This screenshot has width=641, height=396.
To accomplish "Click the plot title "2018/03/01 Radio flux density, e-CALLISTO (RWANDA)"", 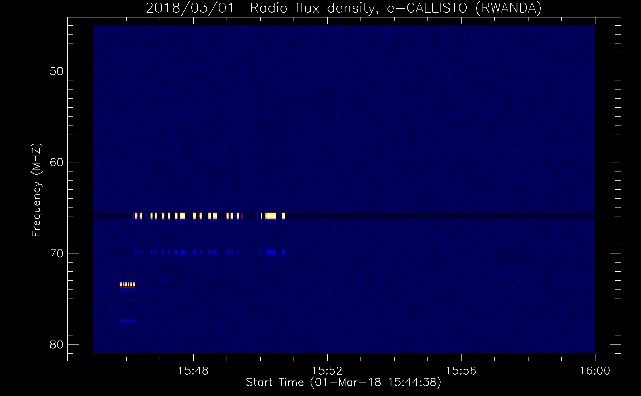I will [x=343, y=8].
